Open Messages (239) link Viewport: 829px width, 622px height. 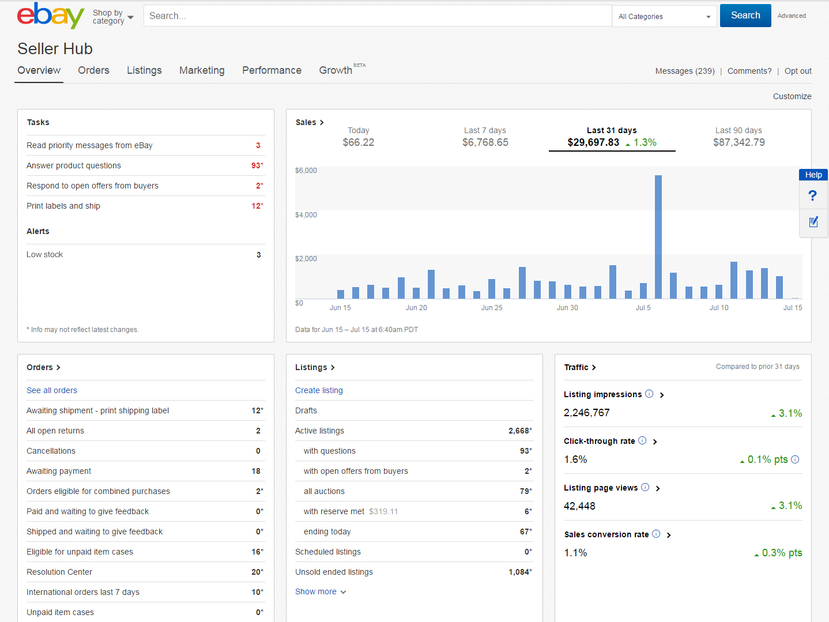coord(685,71)
